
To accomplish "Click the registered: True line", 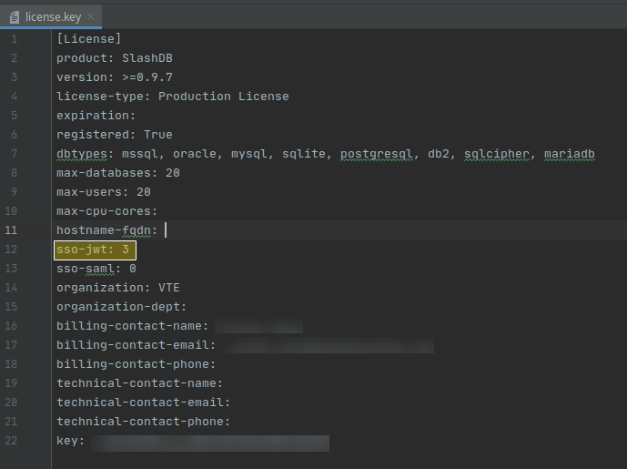I will coord(114,135).
